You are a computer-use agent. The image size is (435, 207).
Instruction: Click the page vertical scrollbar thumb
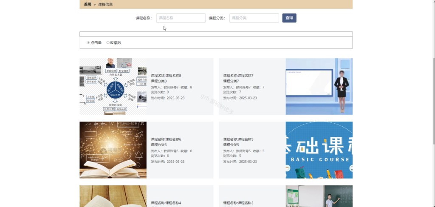point(434,101)
